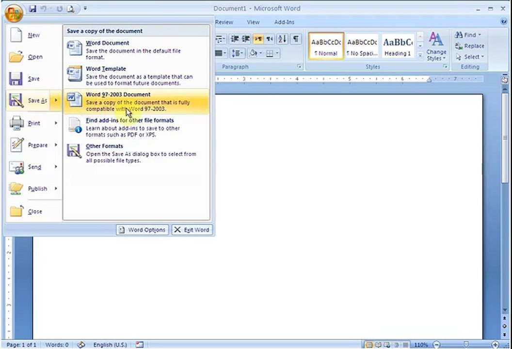Select Word Template save format
The width and height of the screenshot is (512, 349).
[x=136, y=76]
